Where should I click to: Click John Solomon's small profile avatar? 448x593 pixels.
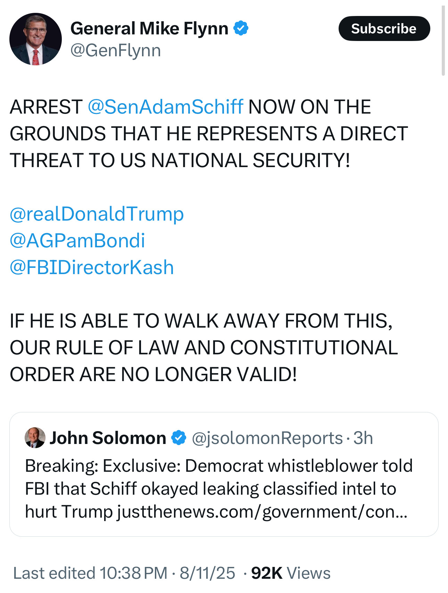[x=35, y=437]
